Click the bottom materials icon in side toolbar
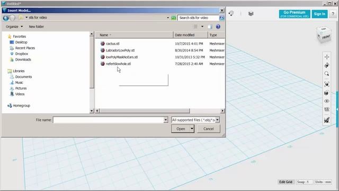The height and width of the screenshot is (191, 339). (327, 120)
